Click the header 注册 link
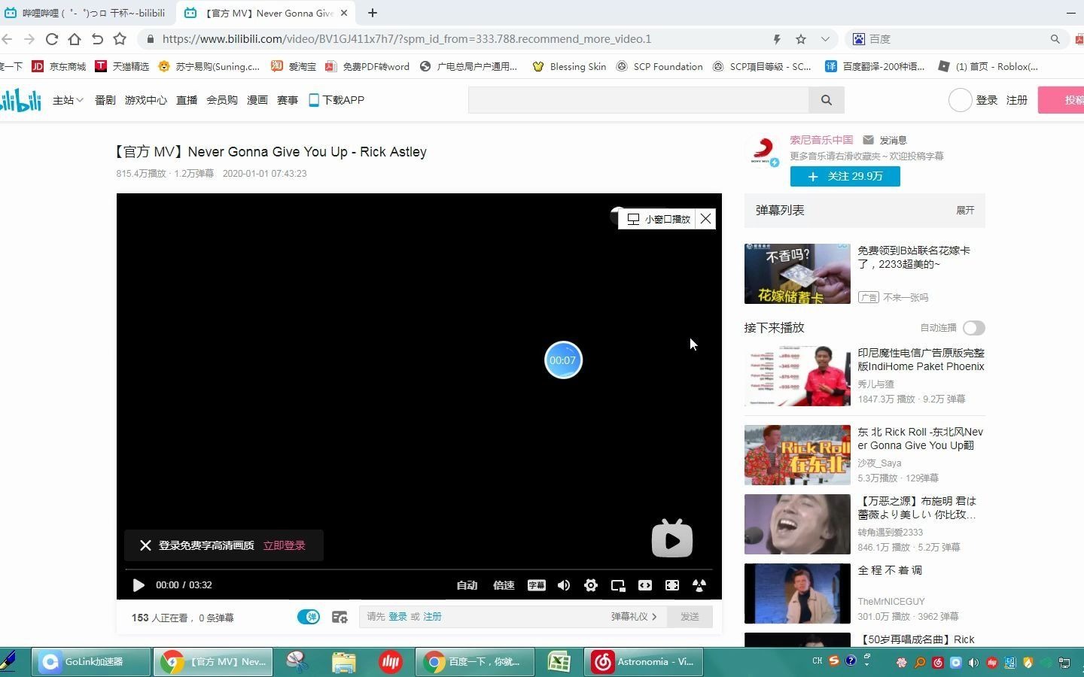Image resolution: width=1084 pixels, height=677 pixels. 1017,100
